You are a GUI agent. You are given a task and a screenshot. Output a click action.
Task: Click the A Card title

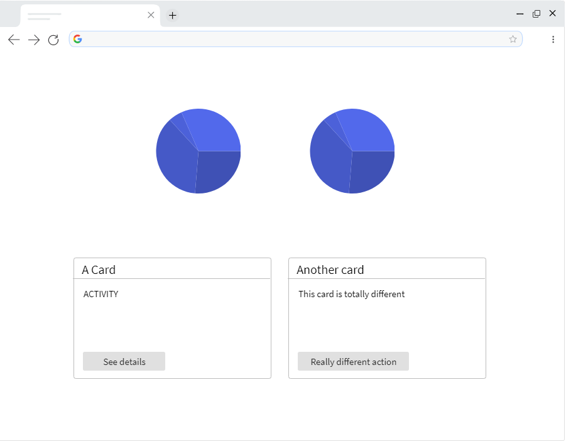[98, 269]
